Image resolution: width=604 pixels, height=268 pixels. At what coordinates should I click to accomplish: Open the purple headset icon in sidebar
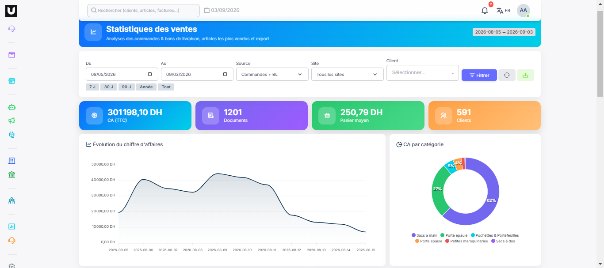click(x=12, y=29)
